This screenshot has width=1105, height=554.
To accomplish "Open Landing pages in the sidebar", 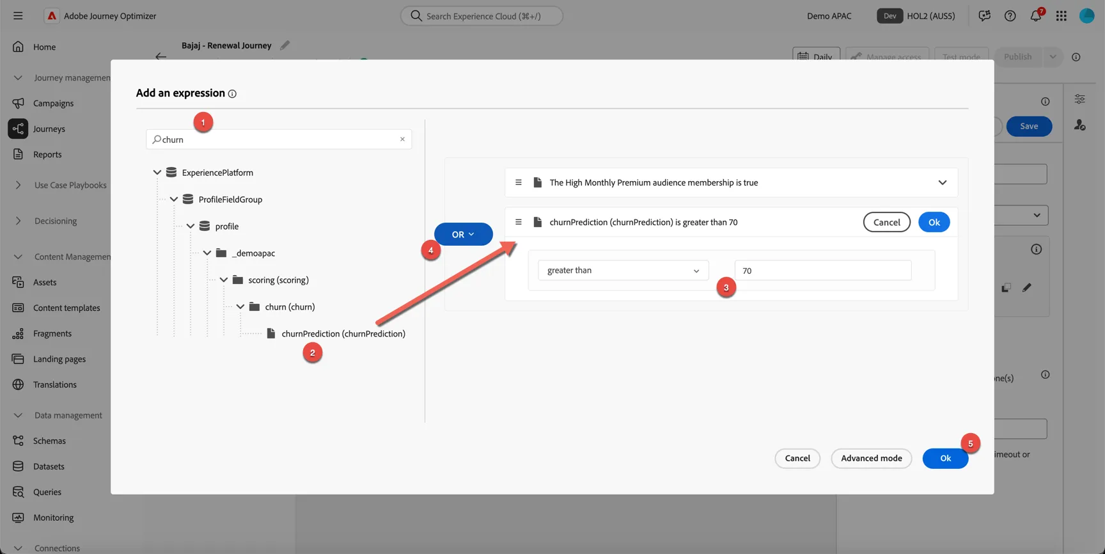I will [59, 359].
